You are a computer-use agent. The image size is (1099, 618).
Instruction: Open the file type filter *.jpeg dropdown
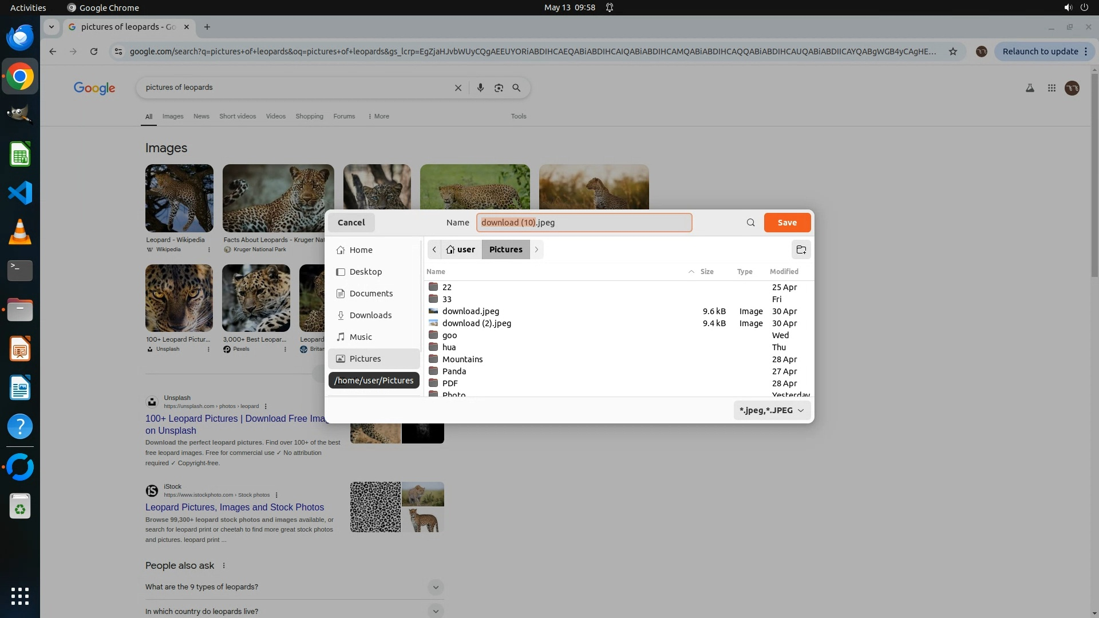[x=772, y=410]
